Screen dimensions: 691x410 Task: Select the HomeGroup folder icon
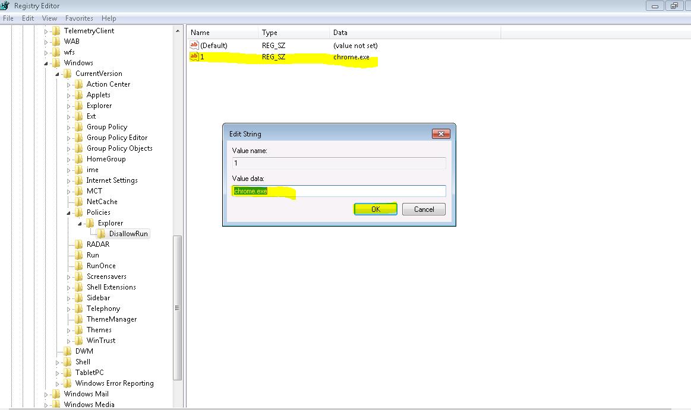coord(79,159)
